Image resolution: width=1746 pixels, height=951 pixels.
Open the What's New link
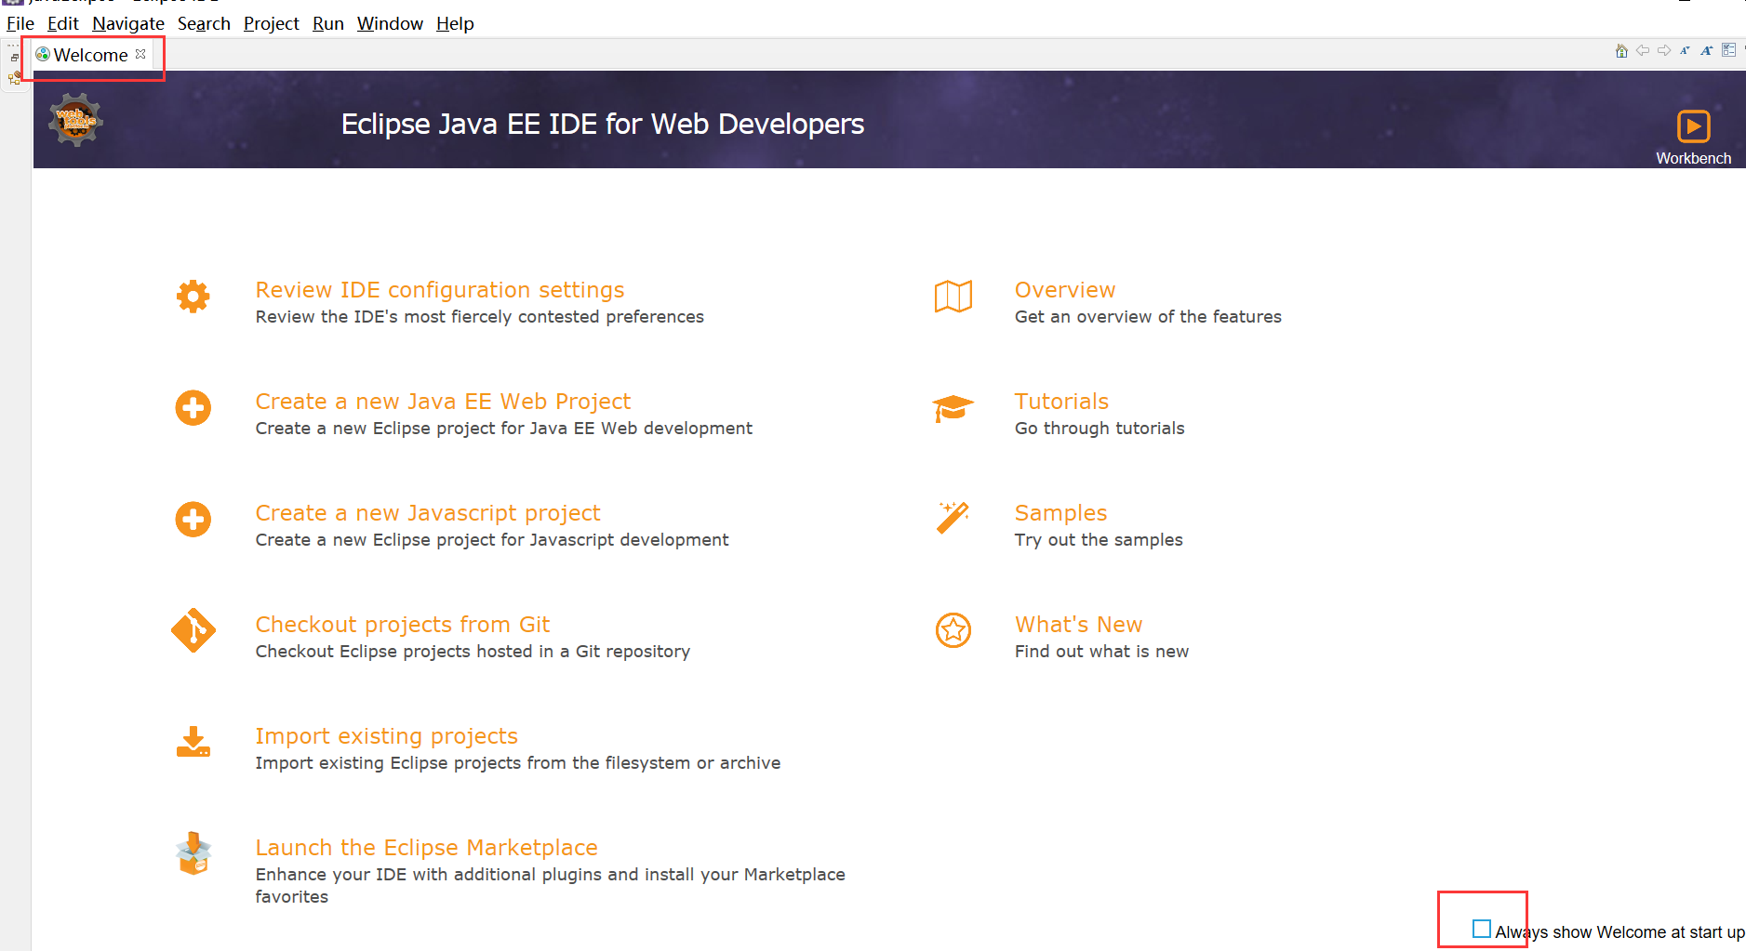(x=1078, y=625)
